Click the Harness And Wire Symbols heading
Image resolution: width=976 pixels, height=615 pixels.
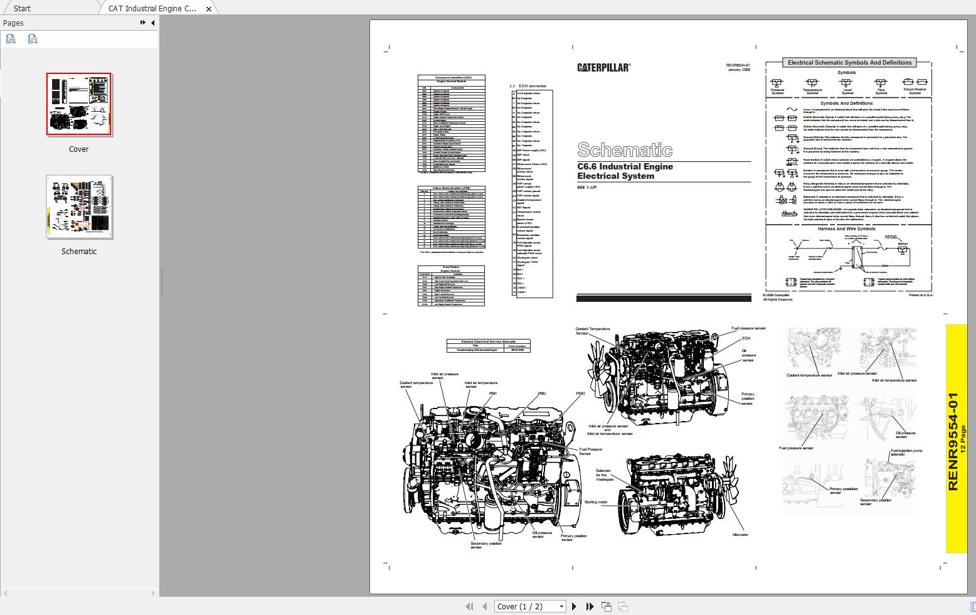(846, 229)
